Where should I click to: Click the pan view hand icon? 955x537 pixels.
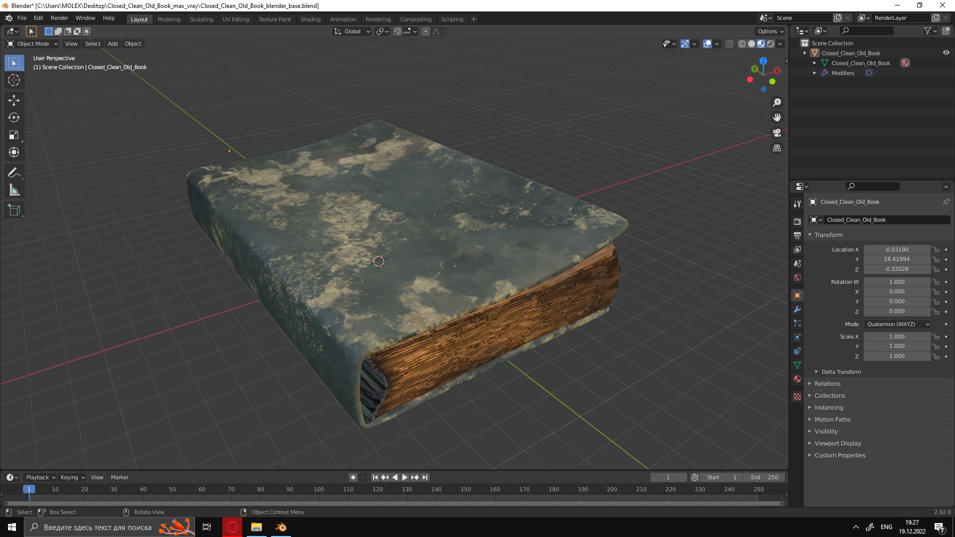[777, 118]
